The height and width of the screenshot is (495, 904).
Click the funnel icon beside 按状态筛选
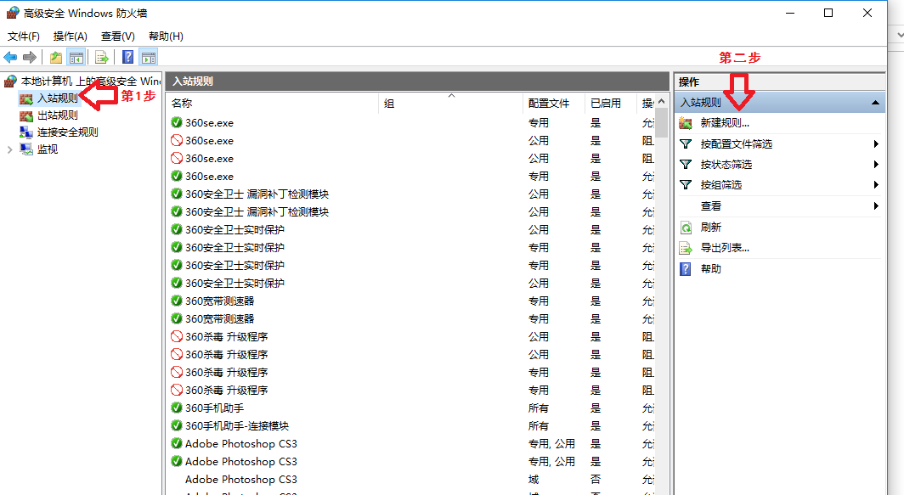coord(686,165)
